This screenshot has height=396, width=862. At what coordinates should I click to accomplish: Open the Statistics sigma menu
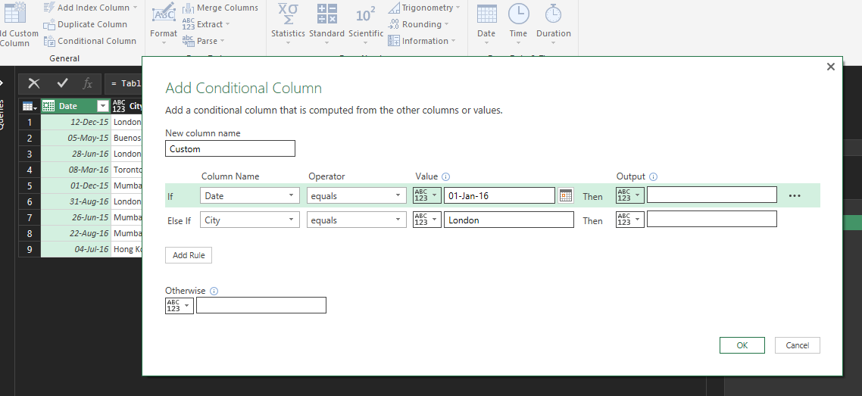pyautogui.click(x=288, y=23)
